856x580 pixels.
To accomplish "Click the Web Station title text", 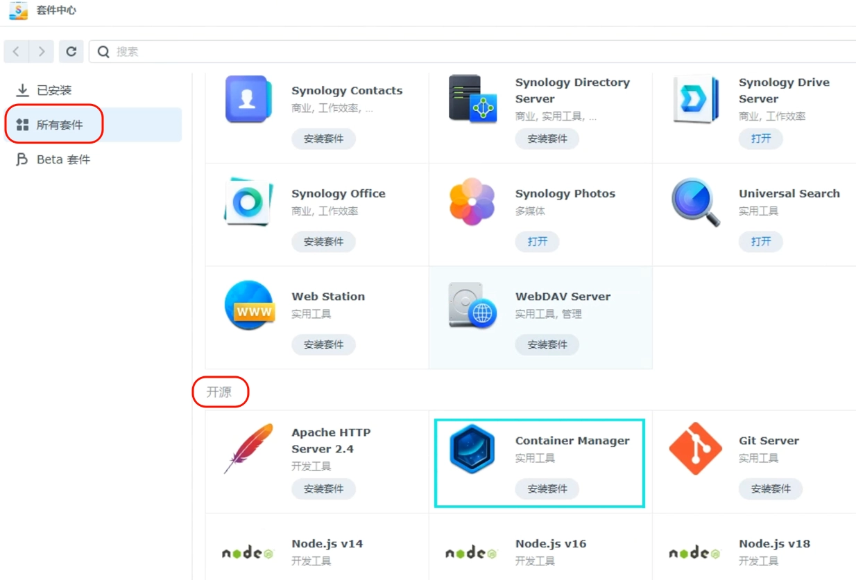I will click(x=328, y=297).
